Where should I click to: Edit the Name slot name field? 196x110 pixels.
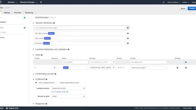pos(75,68)
